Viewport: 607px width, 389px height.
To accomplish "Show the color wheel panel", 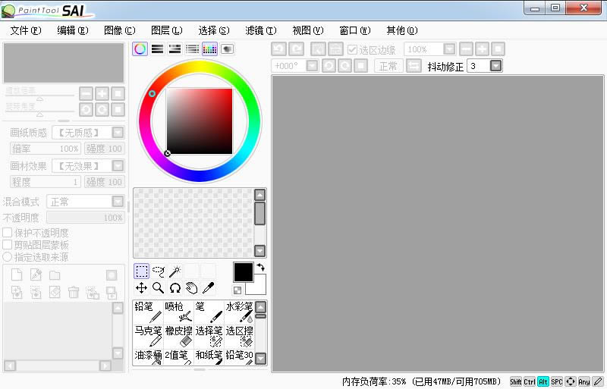I will tap(140, 49).
